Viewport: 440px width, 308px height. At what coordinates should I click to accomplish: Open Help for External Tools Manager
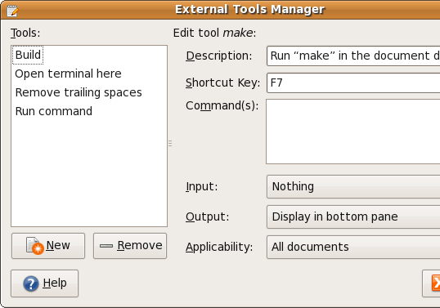(x=45, y=283)
